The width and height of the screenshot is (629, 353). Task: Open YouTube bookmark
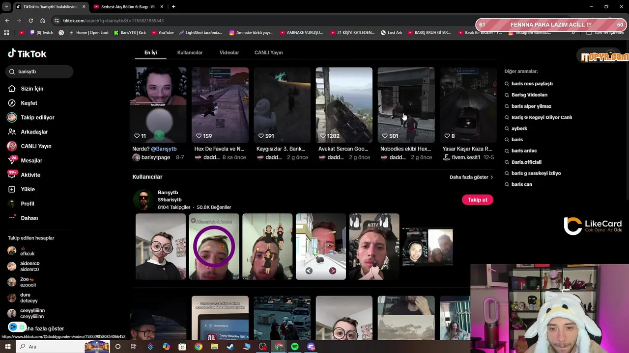click(162, 33)
